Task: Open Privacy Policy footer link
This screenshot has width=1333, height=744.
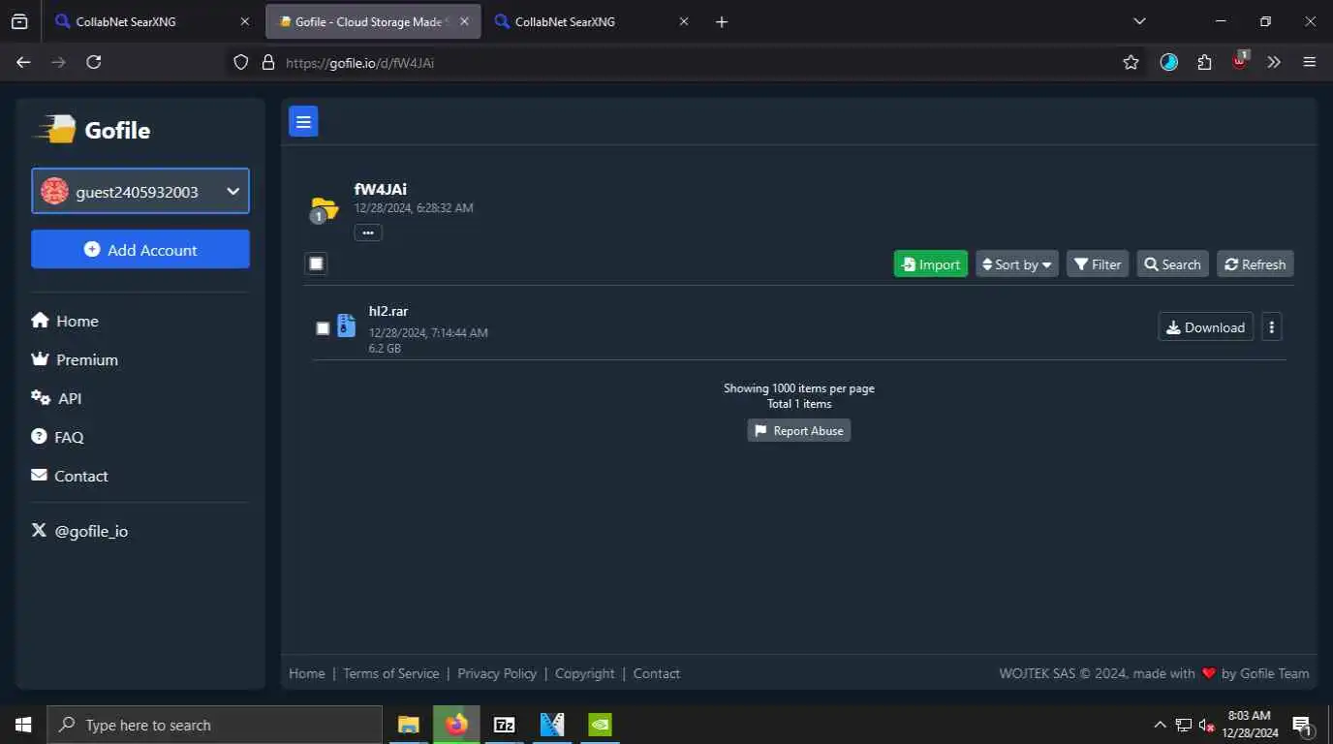Action: [497, 673]
